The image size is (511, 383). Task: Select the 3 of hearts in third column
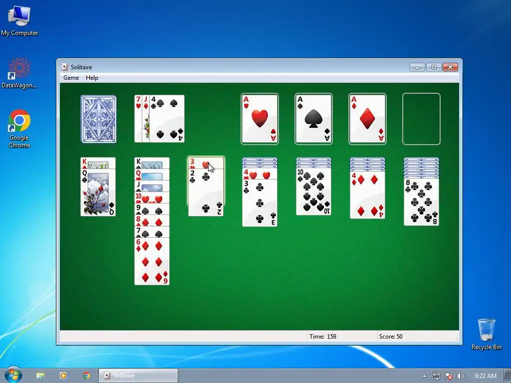coord(206,163)
